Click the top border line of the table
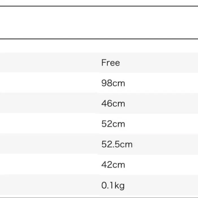 point(99,6)
